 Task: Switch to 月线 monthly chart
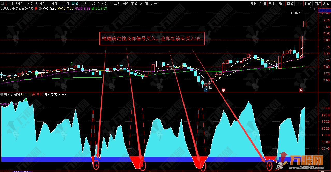pos(92,3)
